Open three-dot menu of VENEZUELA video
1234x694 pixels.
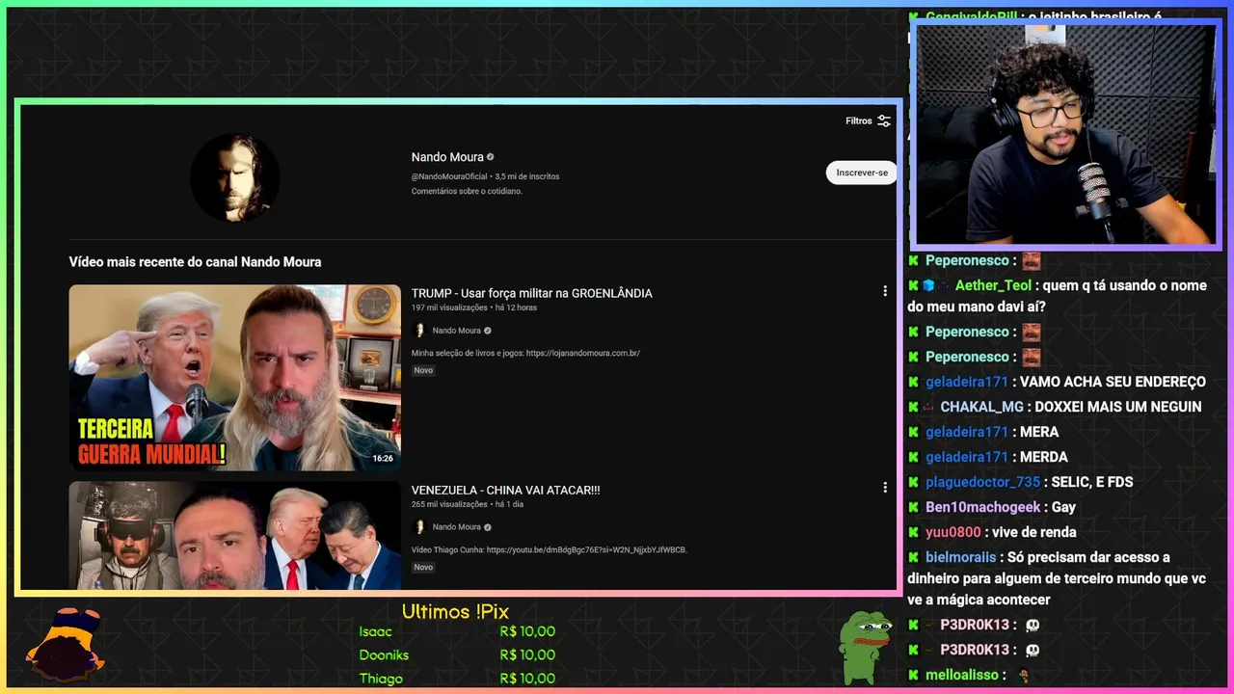point(885,488)
